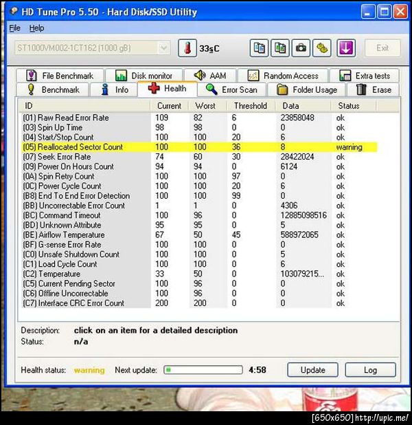Copy info to clipboard icon
Screen dimensions: 412x425
[x=259, y=48]
